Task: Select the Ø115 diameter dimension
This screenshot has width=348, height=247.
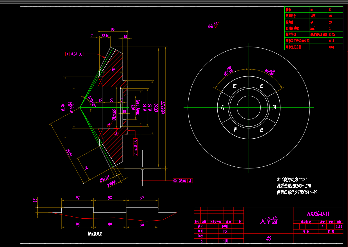Action: coord(145,108)
